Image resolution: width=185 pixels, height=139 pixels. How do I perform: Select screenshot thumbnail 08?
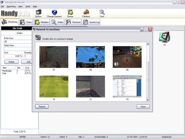pos(90,57)
